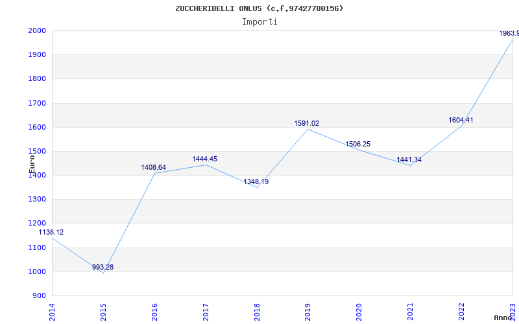Click the Anno x-axis title
This screenshot has height=324, width=519.
pos(503,318)
